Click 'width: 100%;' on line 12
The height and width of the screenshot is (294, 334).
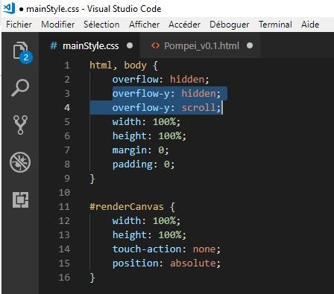[146, 221]
